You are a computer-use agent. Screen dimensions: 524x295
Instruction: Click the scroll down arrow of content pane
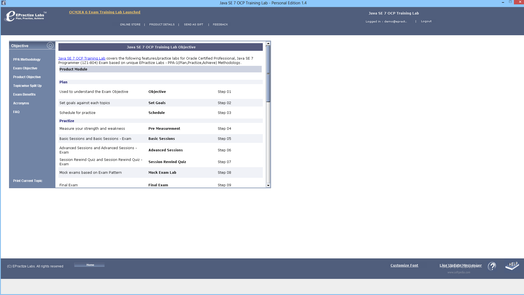tap(268, 185)
